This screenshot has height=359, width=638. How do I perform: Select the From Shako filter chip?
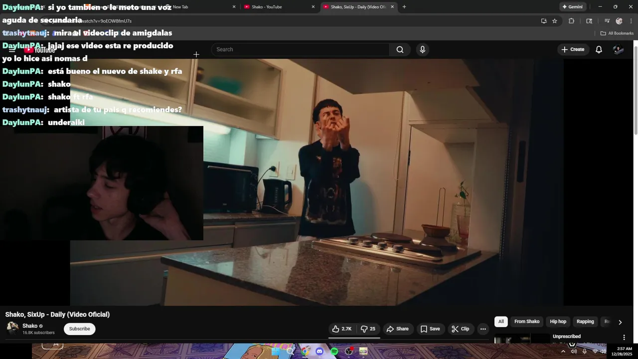tap(527, 322)
